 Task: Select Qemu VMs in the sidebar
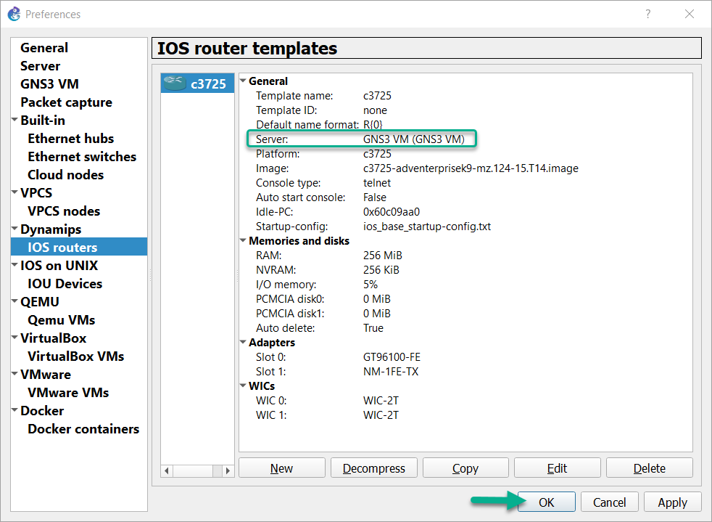click(x=62, y=319)
